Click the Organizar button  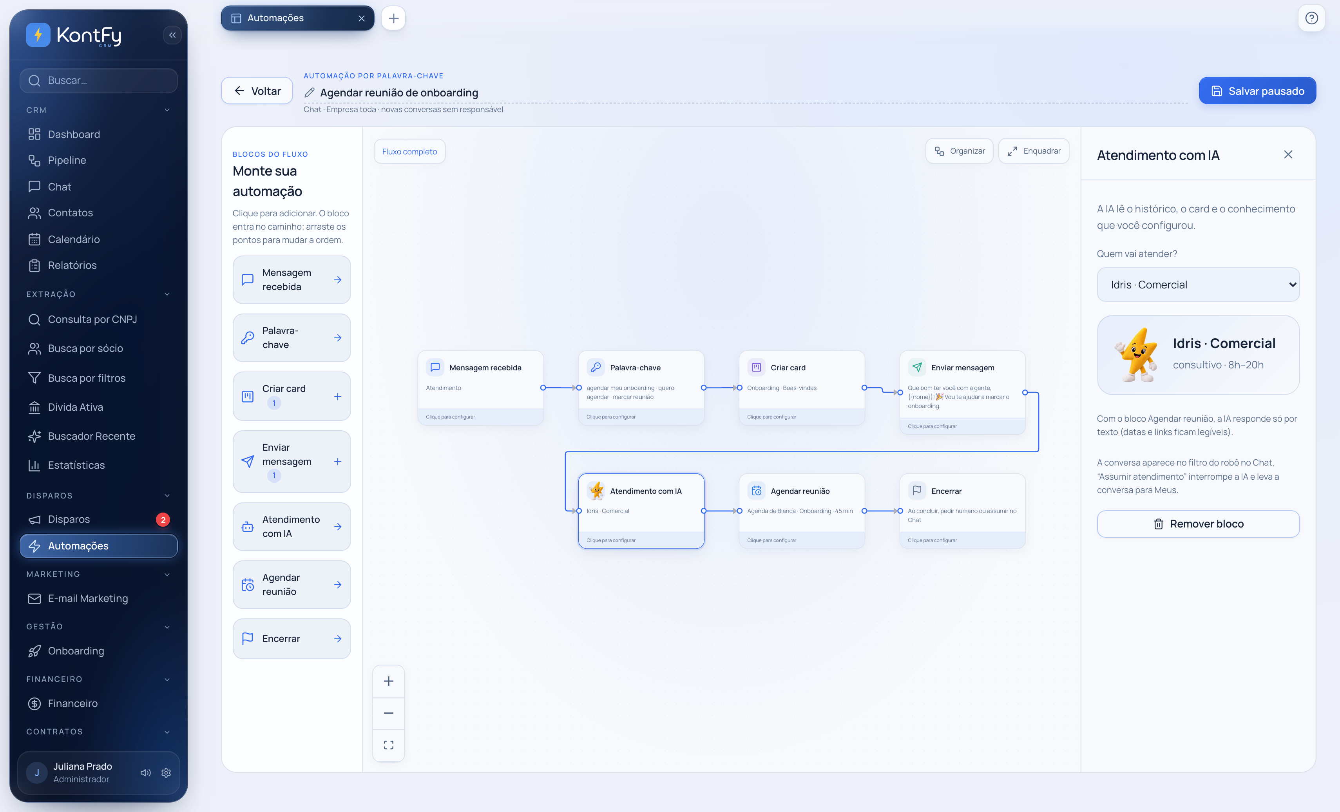point(959,151)
